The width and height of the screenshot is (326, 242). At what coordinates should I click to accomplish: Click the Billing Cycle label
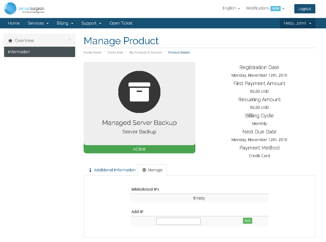pyautogui.click(x=259, y=116)
